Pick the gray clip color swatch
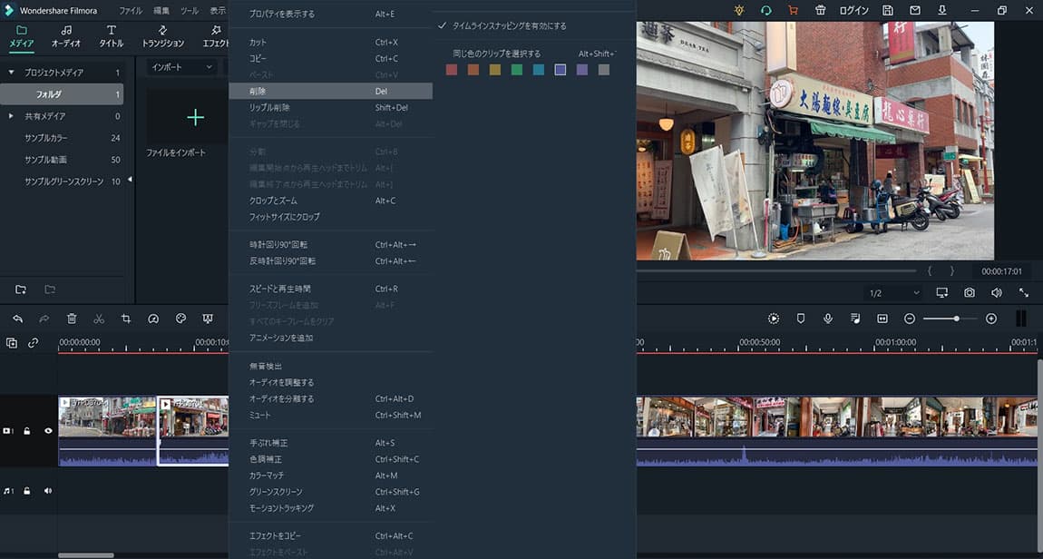 [x=604, y=70]
